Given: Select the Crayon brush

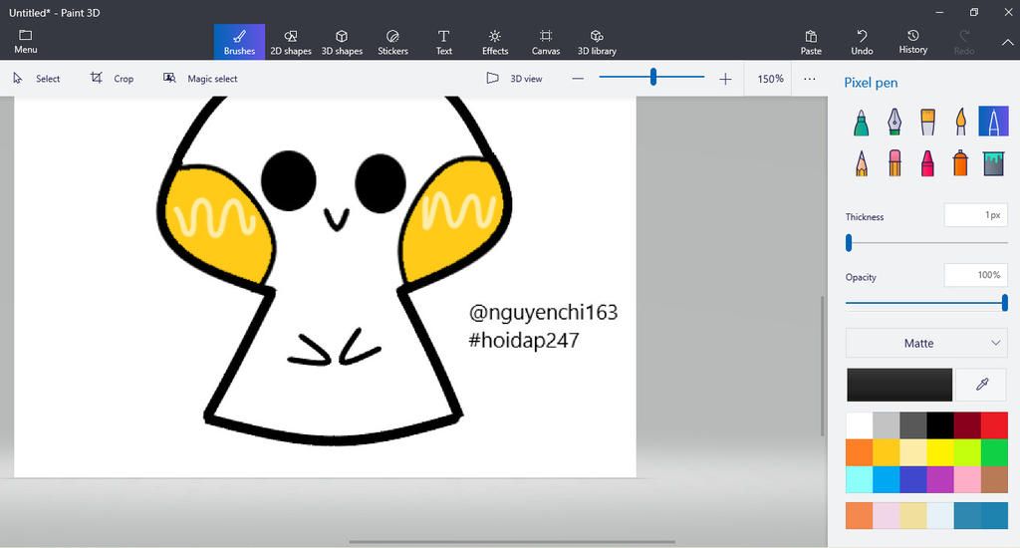Looking at the screenshot, I should (x=927, y=162).
